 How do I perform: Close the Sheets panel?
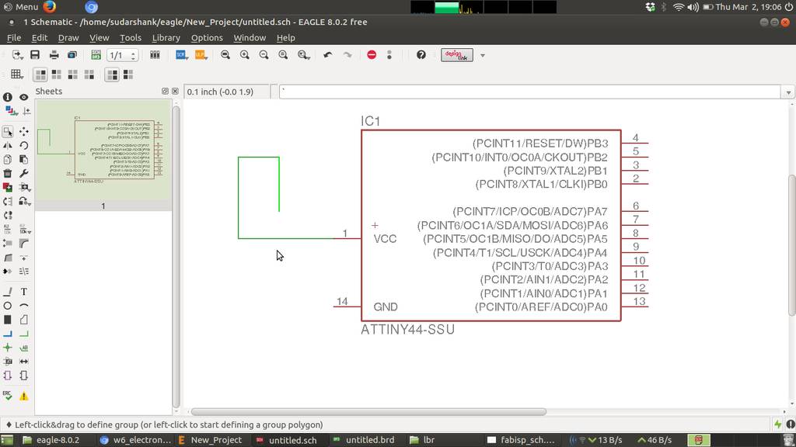pyautogui.click(x=175, y=92)
